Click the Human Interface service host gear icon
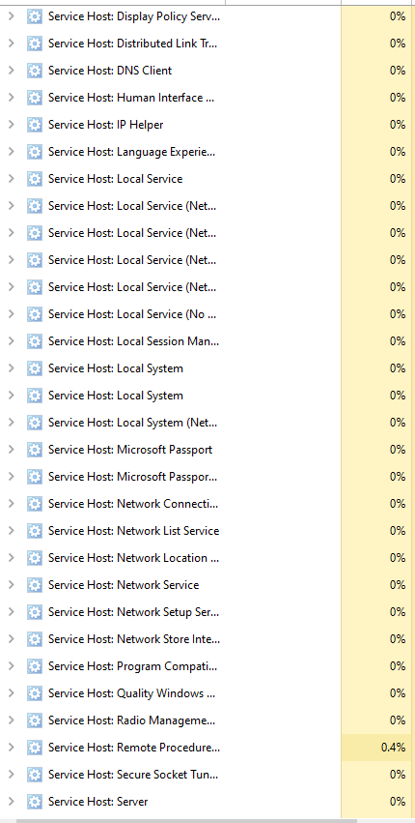 [34, 98]
